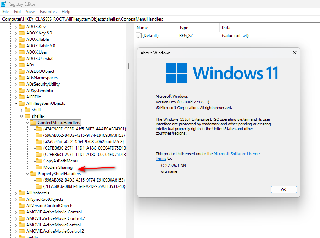Open Microsoft Software License Terms link
320x238 pixels.
click(x=236, y=154)
